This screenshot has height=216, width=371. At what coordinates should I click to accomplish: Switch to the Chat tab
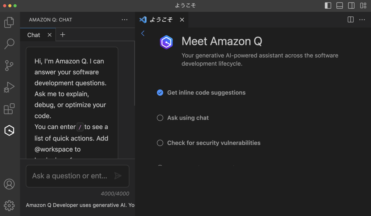[34, 35]
